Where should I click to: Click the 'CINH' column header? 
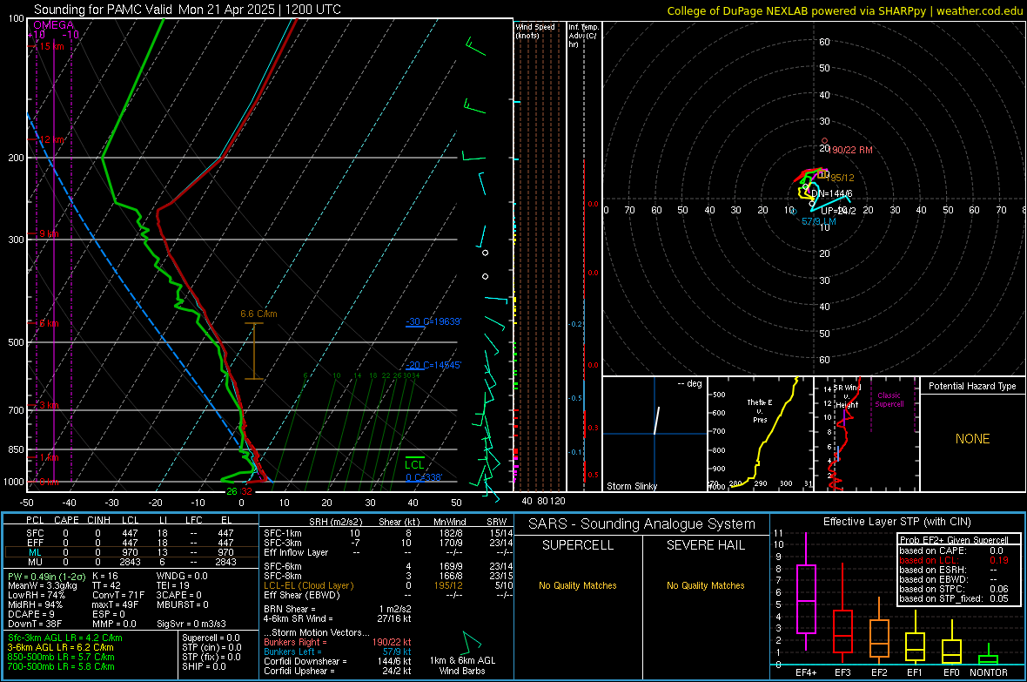pos(99,520)
